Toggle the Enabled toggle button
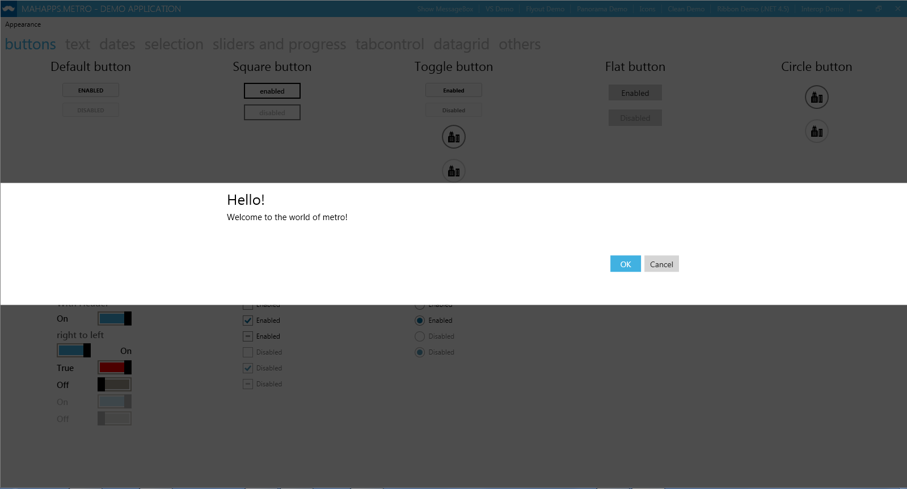The image size is (907, 489). [454, 90]
